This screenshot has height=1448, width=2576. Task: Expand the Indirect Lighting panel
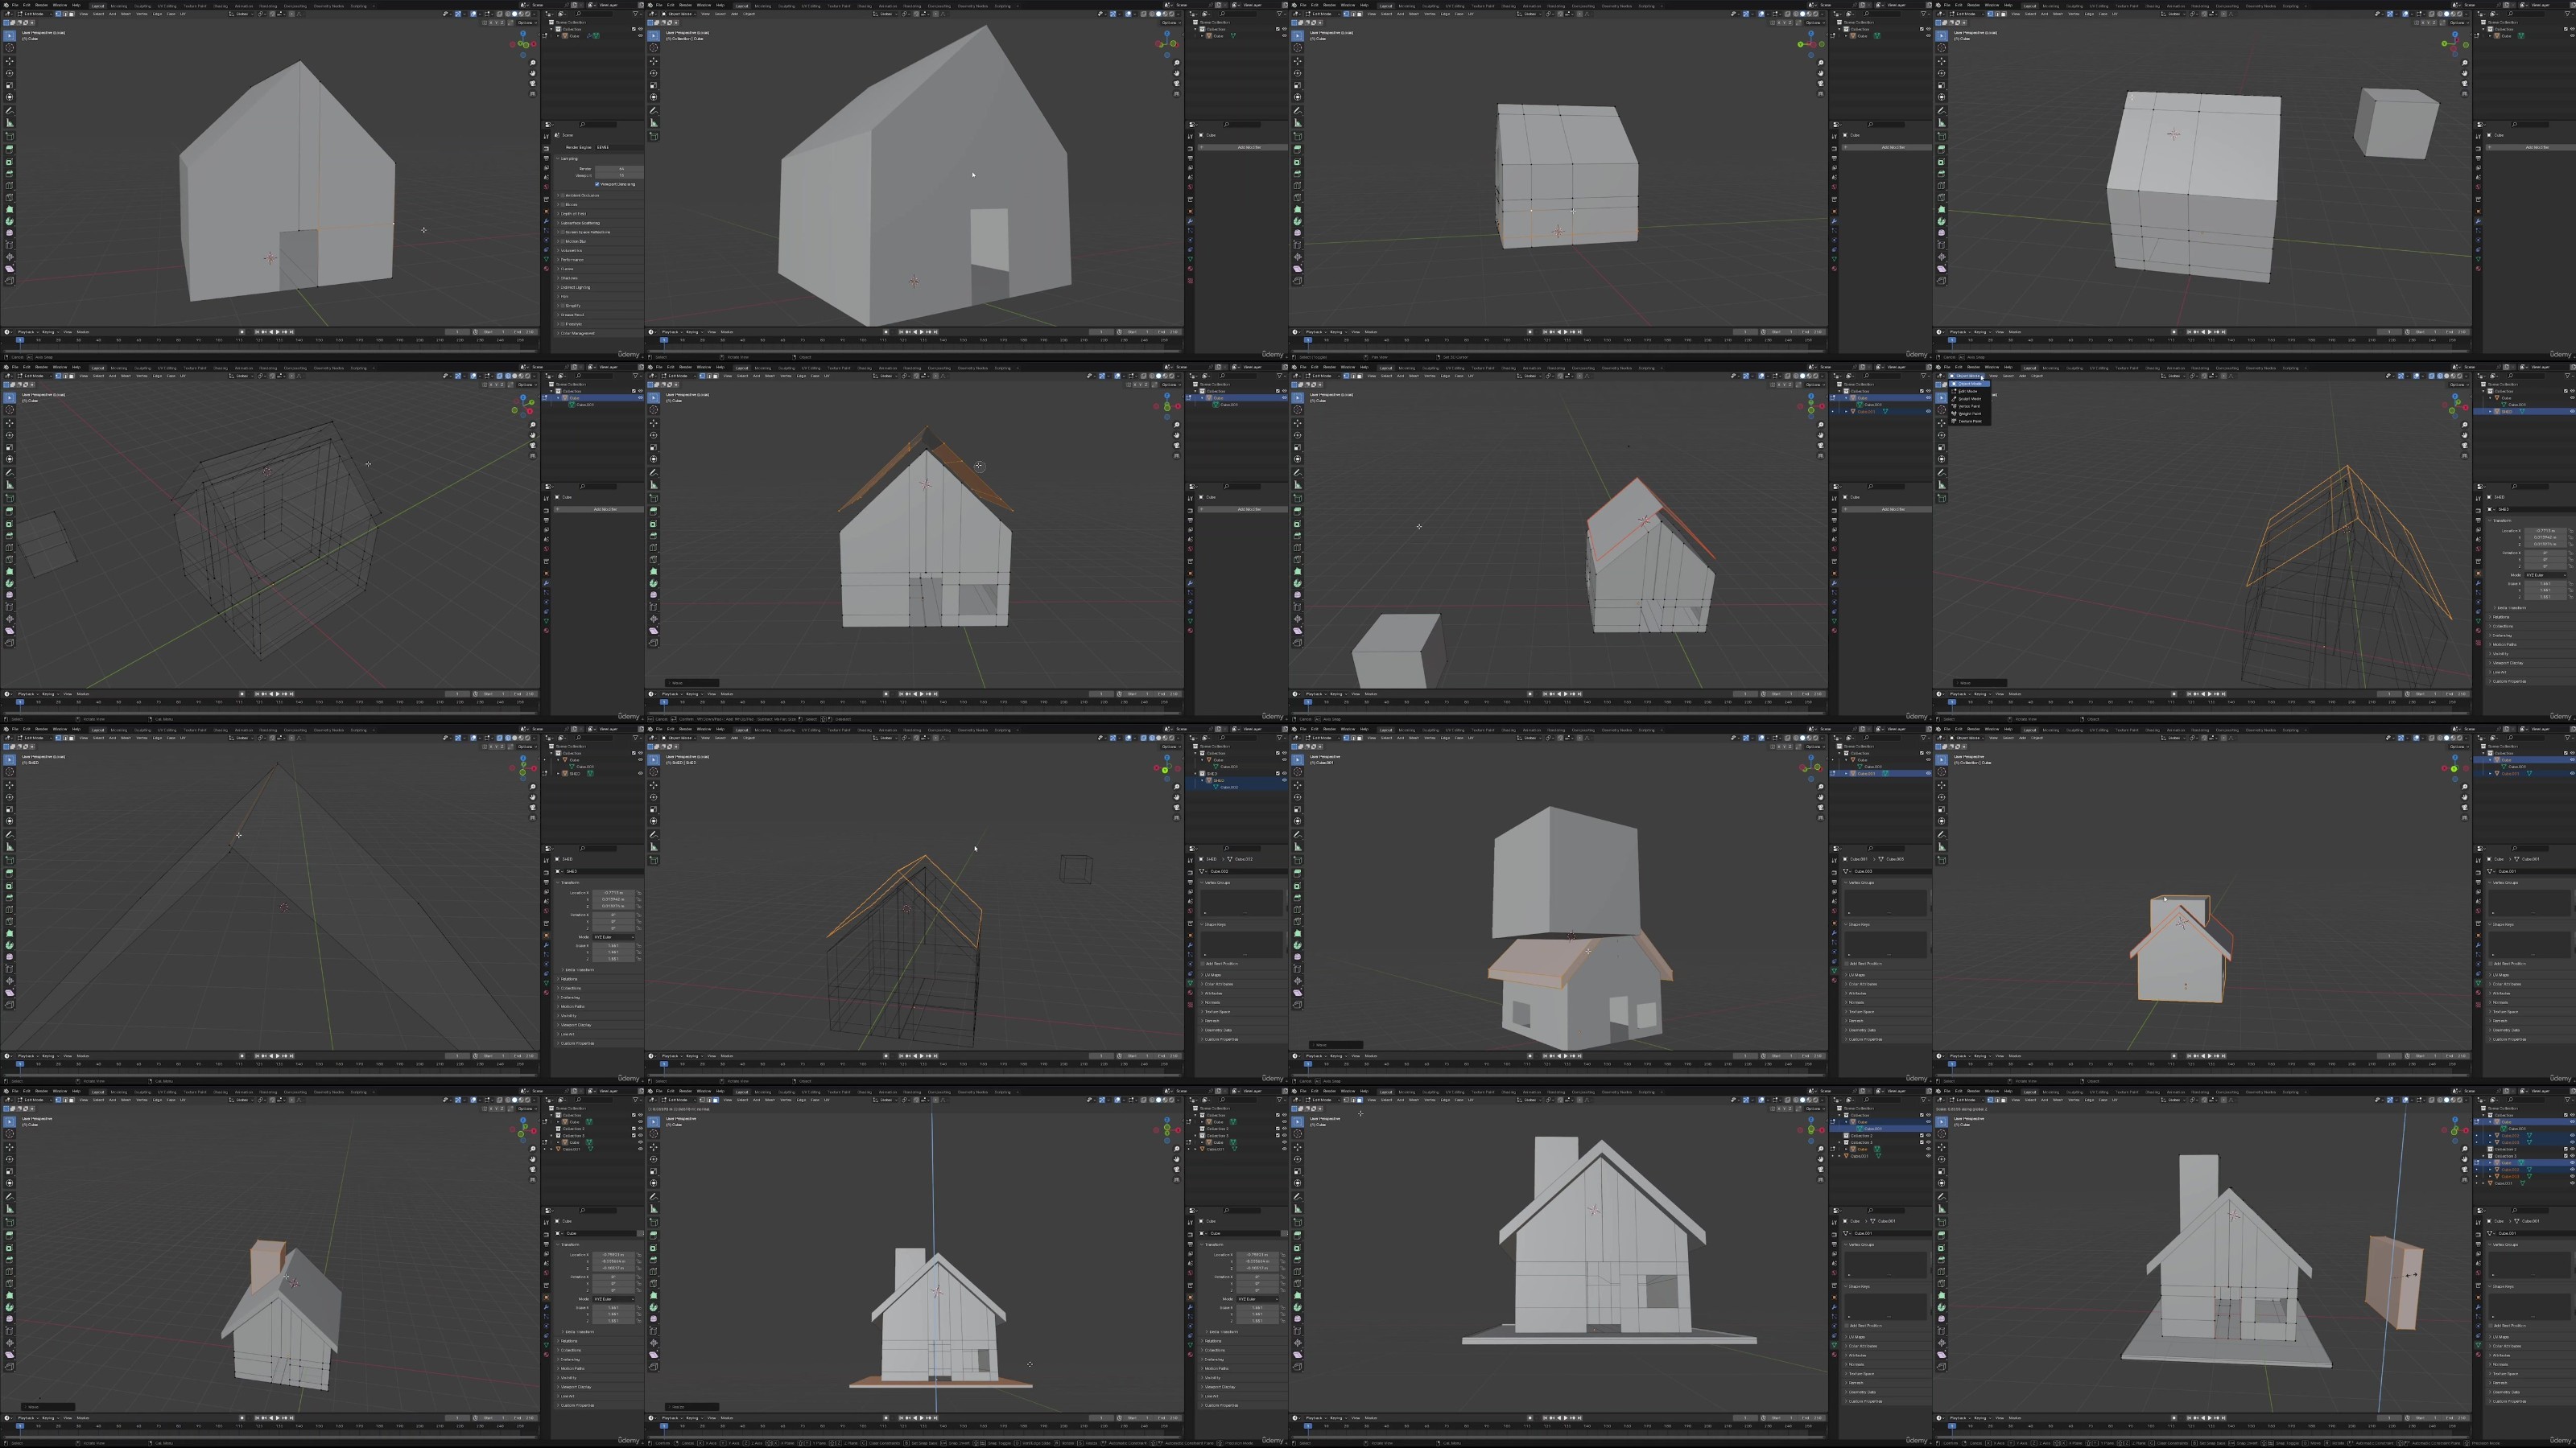600,288
